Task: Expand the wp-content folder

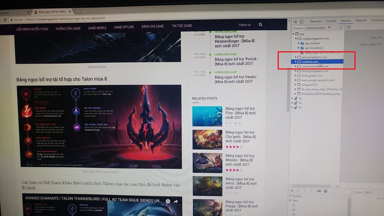Action: (298, 43)
